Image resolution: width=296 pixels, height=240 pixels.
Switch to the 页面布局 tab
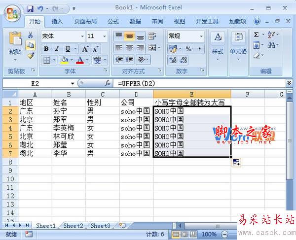click(x=85, y=22)
